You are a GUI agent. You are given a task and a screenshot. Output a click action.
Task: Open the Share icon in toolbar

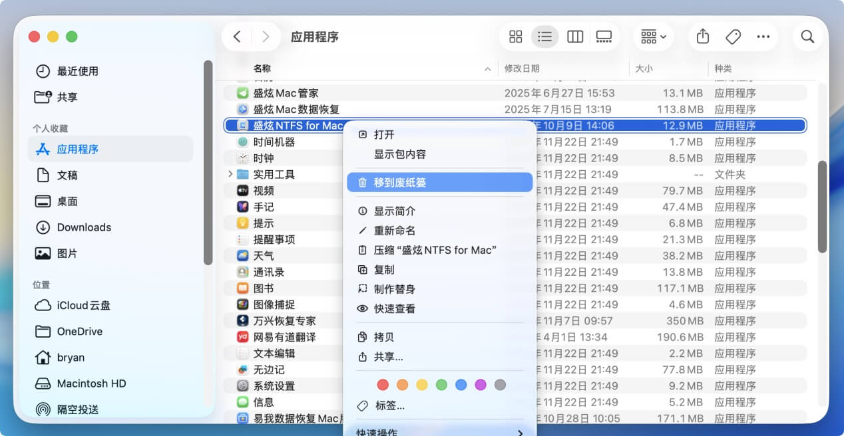point(702,37)
